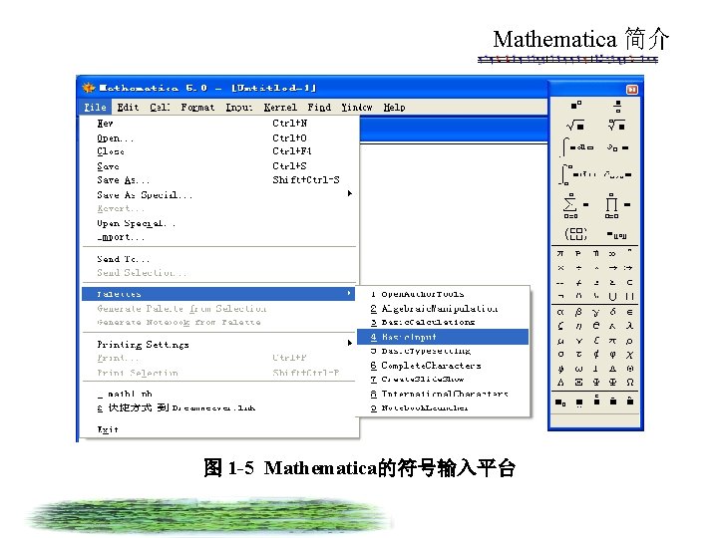Open the Help menu
The width and height of the screenshot is (718, 538).
tap(394, 107)
